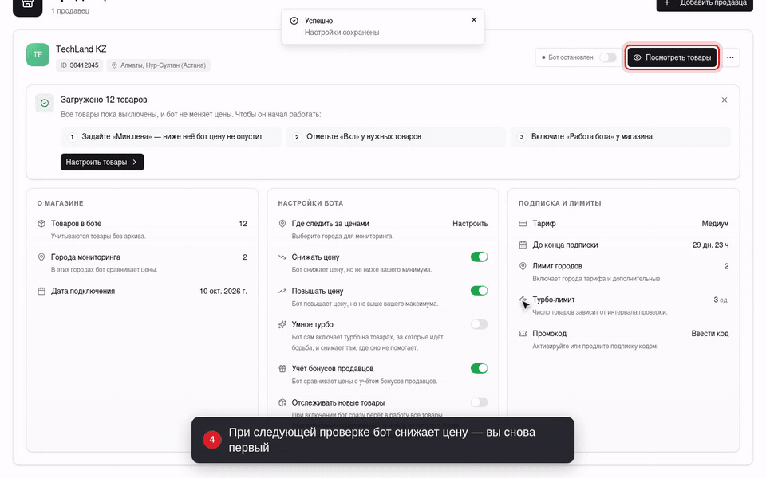The width and height of the screenshot is (766, 478).
Task: Click the downward trend icon beside Снижать цену
Action: 282,257
